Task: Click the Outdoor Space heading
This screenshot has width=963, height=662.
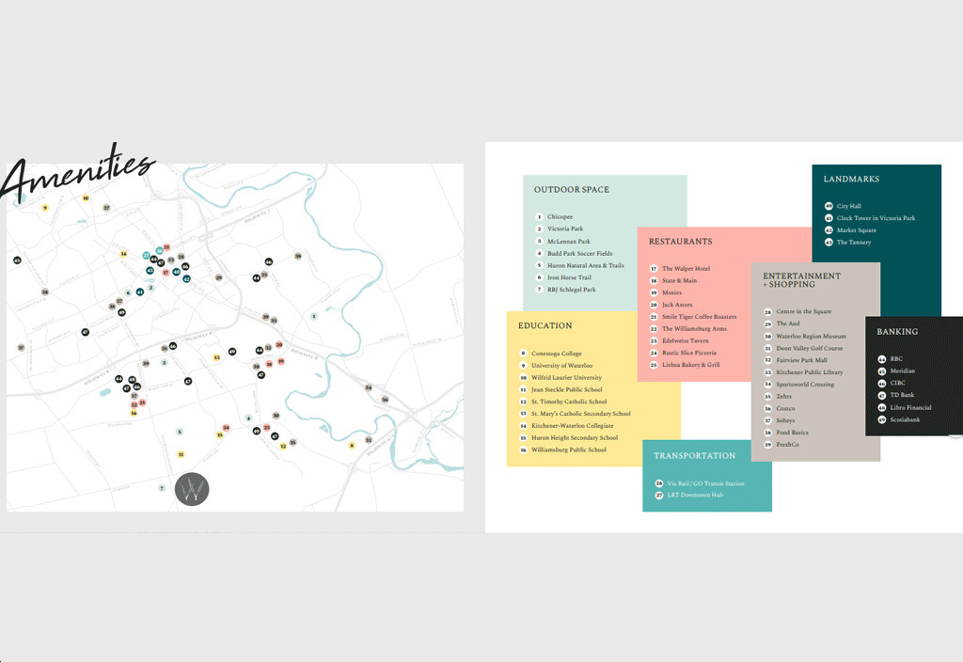Action: pos(572,190)
